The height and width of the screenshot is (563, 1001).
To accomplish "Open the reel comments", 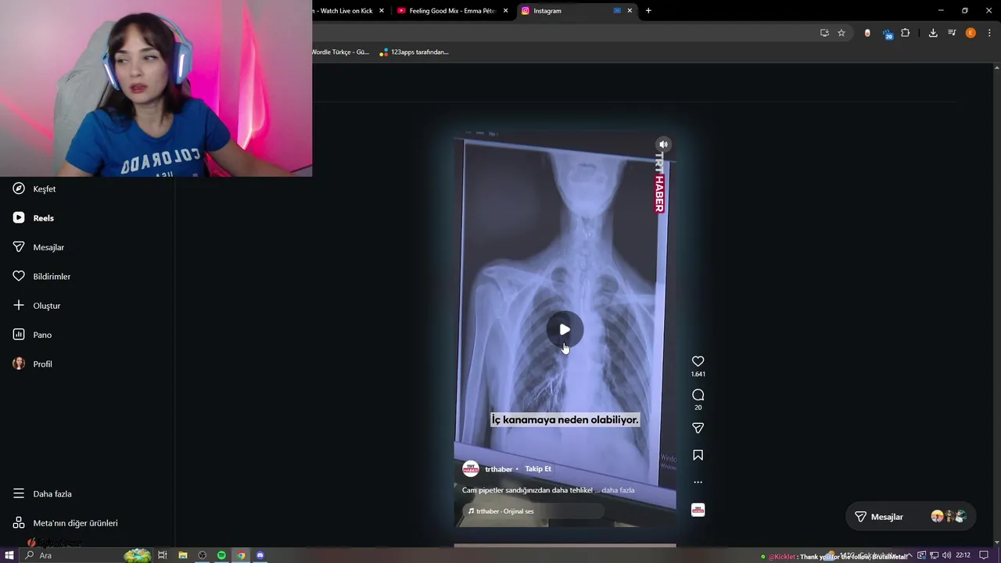I will tap(698, 395).
